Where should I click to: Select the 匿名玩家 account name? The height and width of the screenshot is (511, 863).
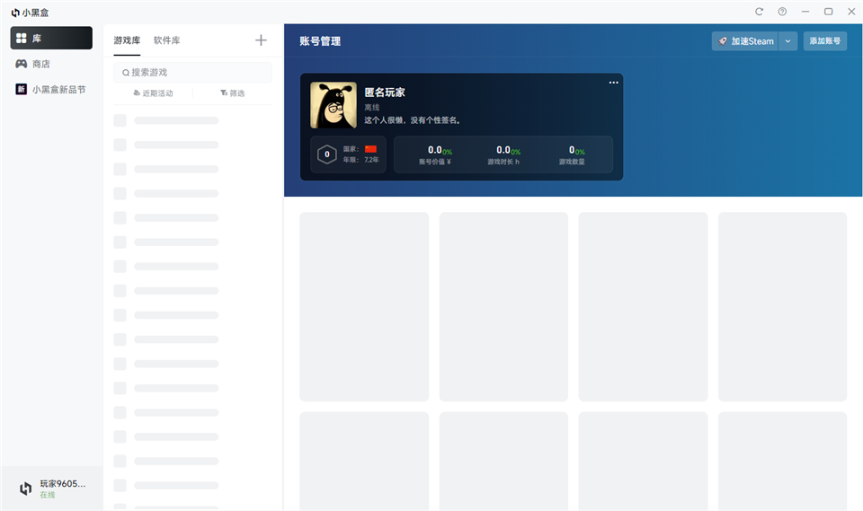385,93
